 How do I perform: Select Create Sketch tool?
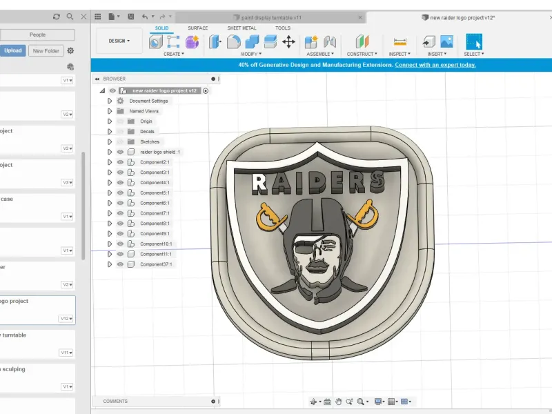tap(173, 42)
